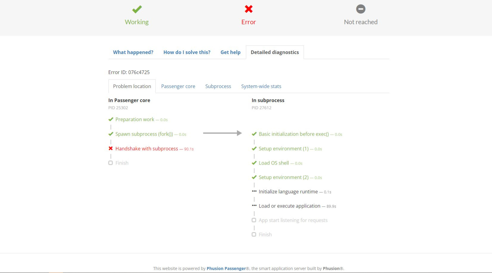
Task: Follow the Phusion Passenger footer link
Action: 226,268
